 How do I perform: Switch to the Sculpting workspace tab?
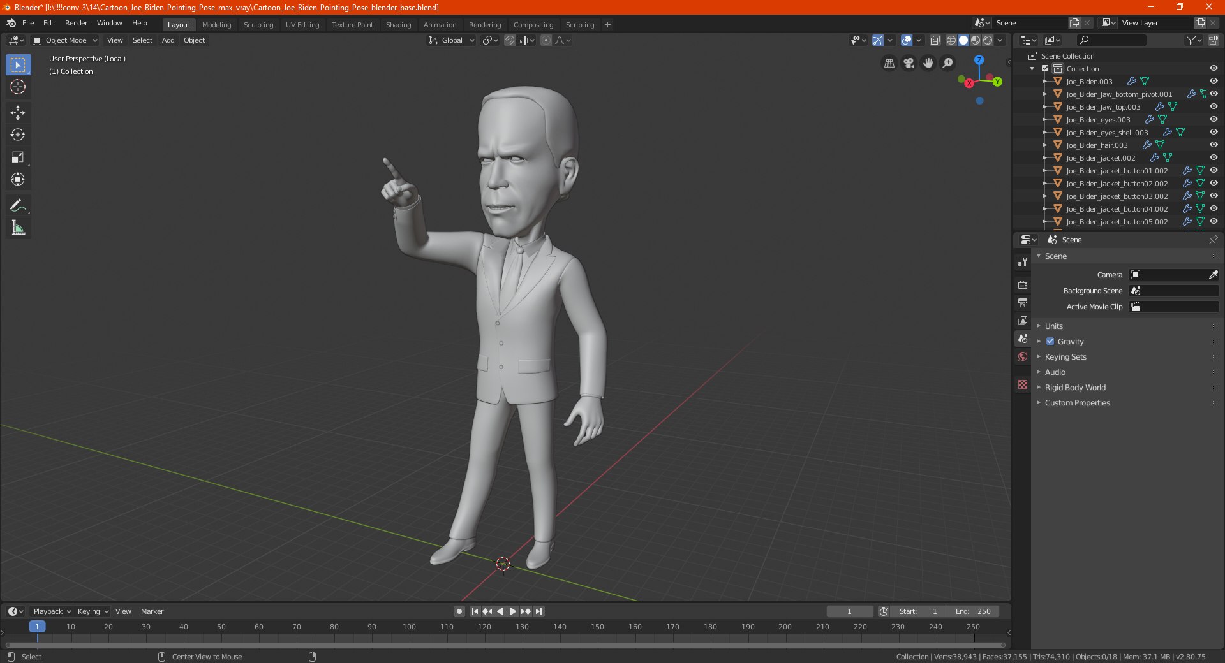(x=258, y=25)
